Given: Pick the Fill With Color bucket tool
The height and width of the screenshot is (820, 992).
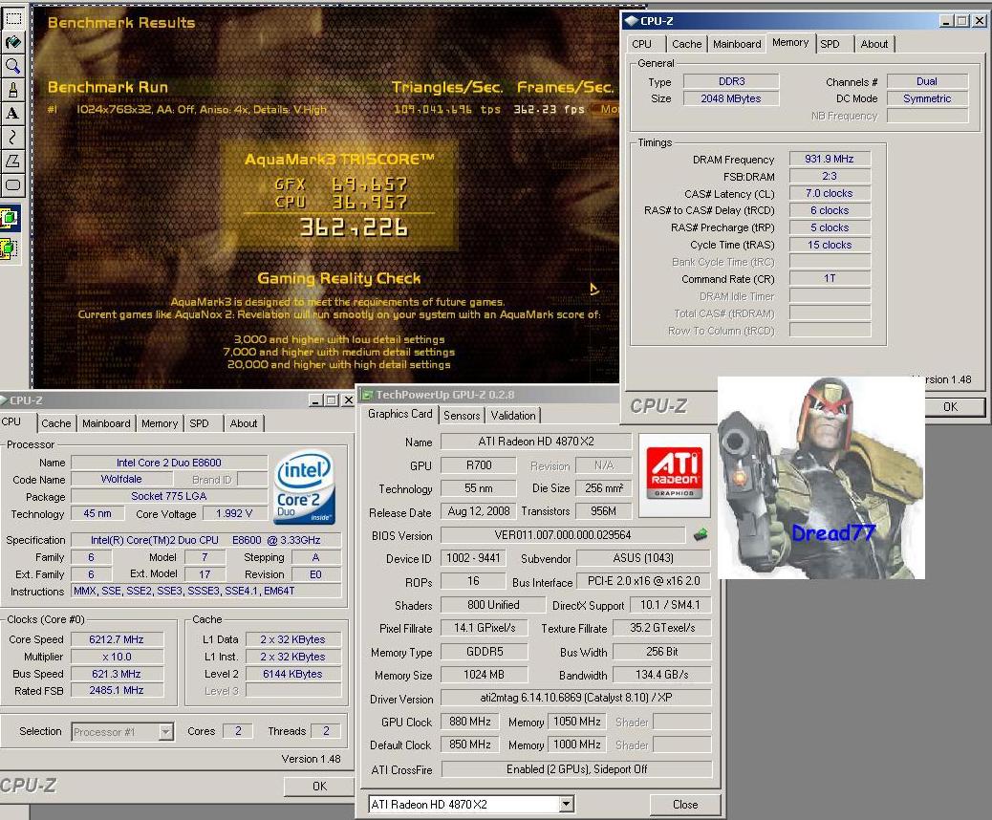Looking at the screenshot, I should pyautogui.click(x=13, y=42).
